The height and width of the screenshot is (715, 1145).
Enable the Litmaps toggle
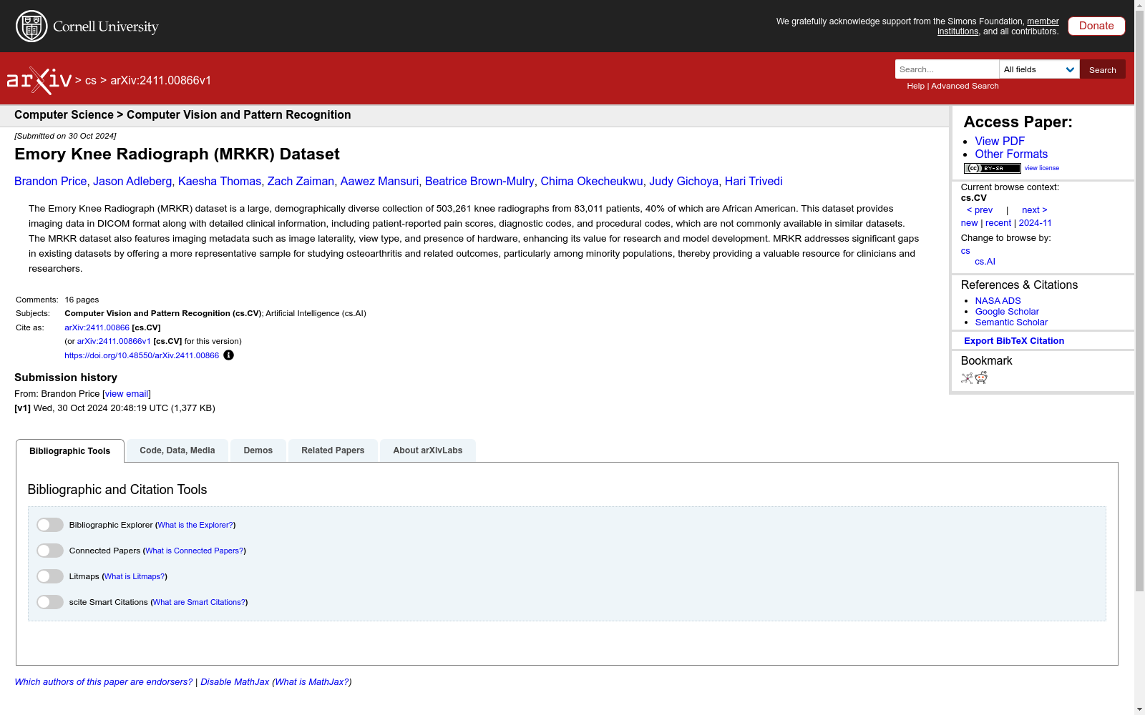tap(49, 576)
